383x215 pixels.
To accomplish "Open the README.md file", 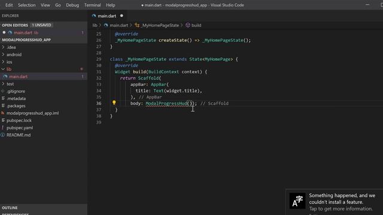I will pos(19,135).
